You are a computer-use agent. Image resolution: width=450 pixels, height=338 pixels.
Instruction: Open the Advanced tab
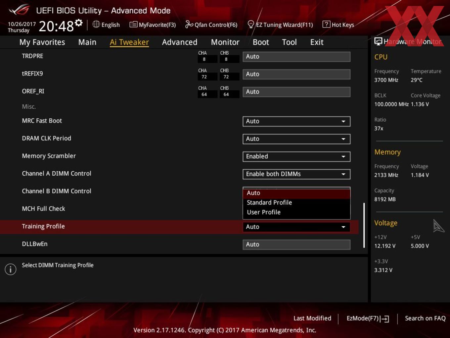(x=180, y=42)
